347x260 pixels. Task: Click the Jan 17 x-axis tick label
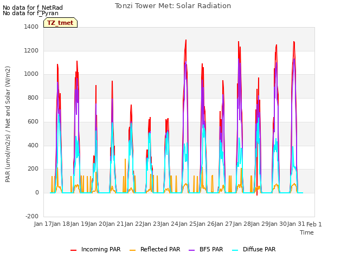click(x=43, y=224)
